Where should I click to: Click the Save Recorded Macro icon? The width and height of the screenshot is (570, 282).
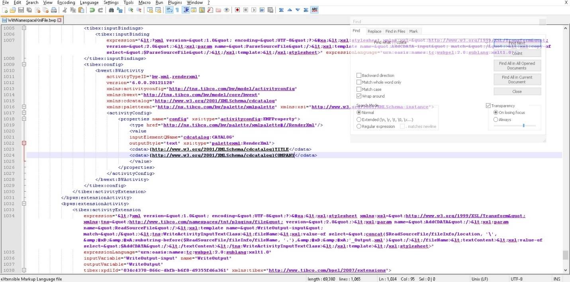click(270, 10)
